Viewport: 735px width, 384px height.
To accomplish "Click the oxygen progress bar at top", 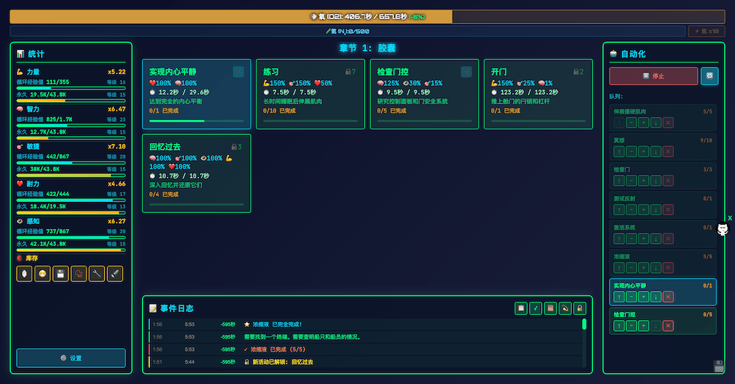I will (367, 16).
